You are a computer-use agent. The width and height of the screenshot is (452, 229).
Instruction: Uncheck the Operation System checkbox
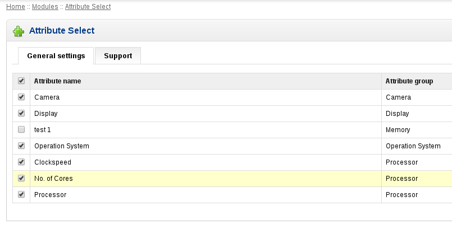coord(21,146)
